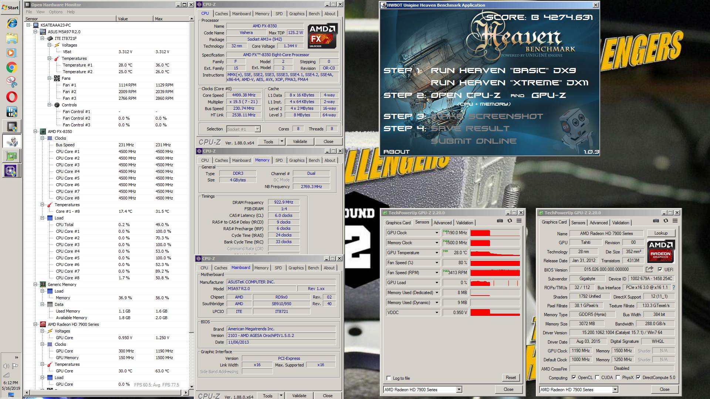710x399 pixels.
Task: Open Google Chrome taskbar icon
Action: (12, 68)
